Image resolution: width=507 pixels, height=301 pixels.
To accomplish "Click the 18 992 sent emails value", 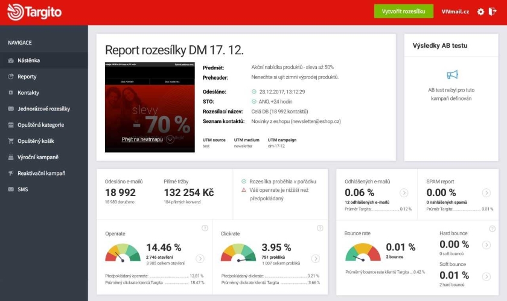I will 120,192.
